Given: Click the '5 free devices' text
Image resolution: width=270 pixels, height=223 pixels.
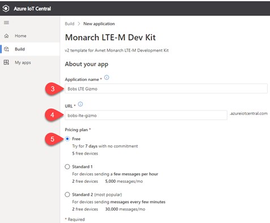Looking at the screenshot, I should click(x=85, y=153).
